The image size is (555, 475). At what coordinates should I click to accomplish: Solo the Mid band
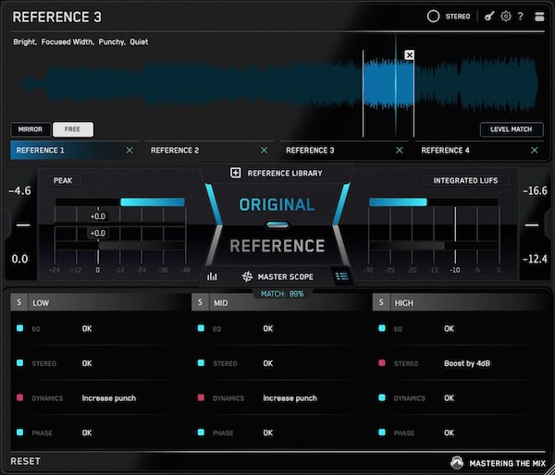coord(201,302)
